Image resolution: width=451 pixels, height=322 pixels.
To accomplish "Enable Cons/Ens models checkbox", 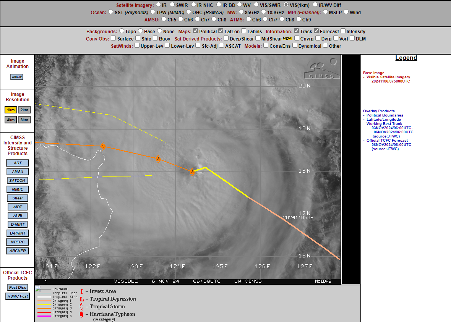I will tap(266, 45).
